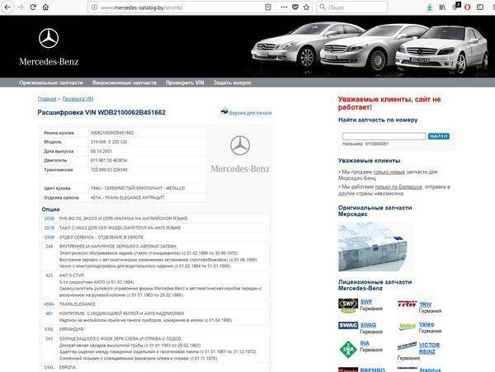
Task: Click the browser Forward arrow
Action: (21, 7)
